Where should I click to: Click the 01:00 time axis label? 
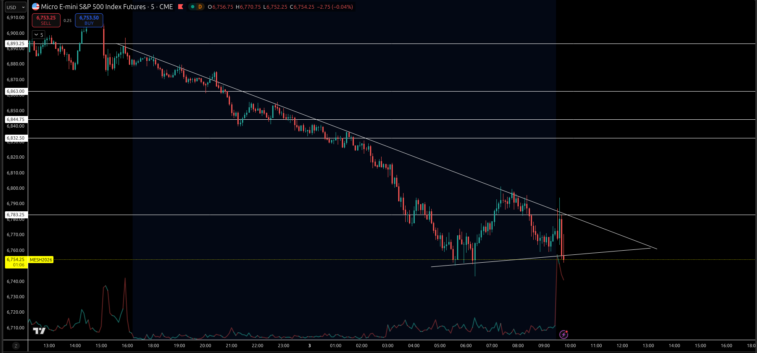[336, 346]
